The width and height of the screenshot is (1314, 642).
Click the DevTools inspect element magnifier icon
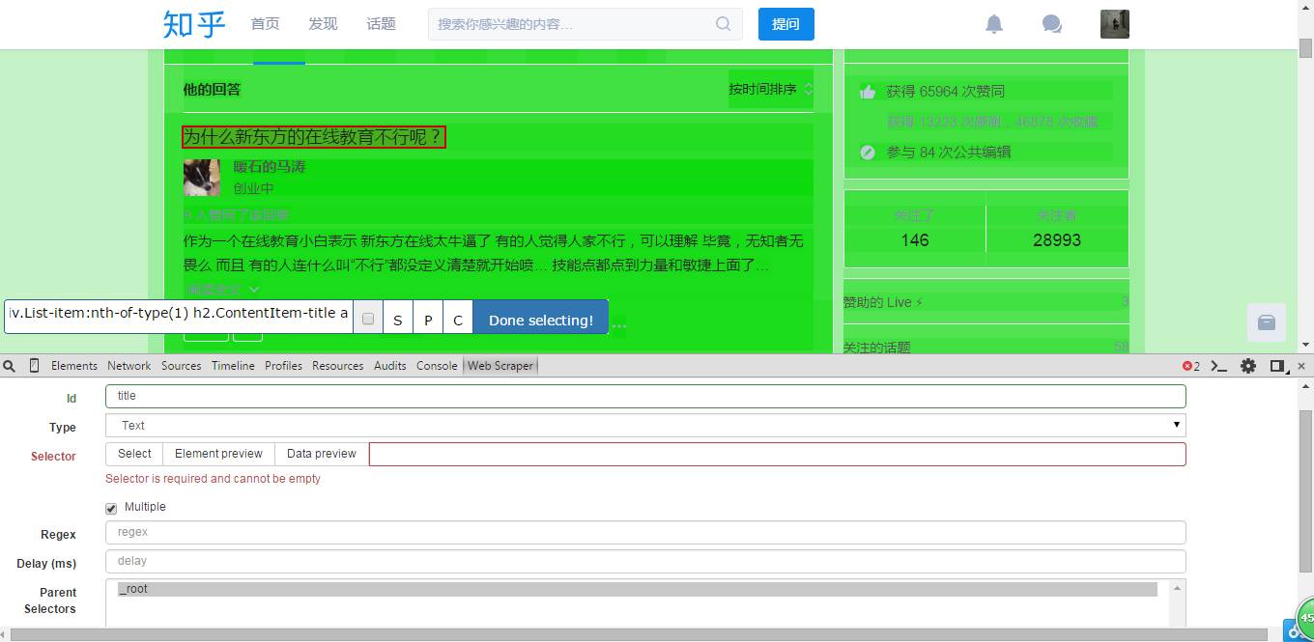click(9, 366)
